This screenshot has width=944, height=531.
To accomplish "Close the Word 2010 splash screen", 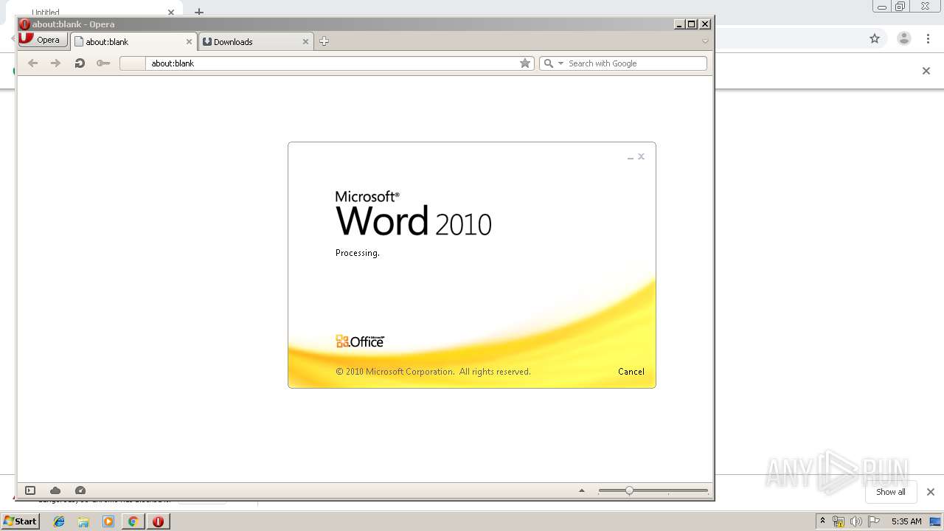I will pos(642,156).
